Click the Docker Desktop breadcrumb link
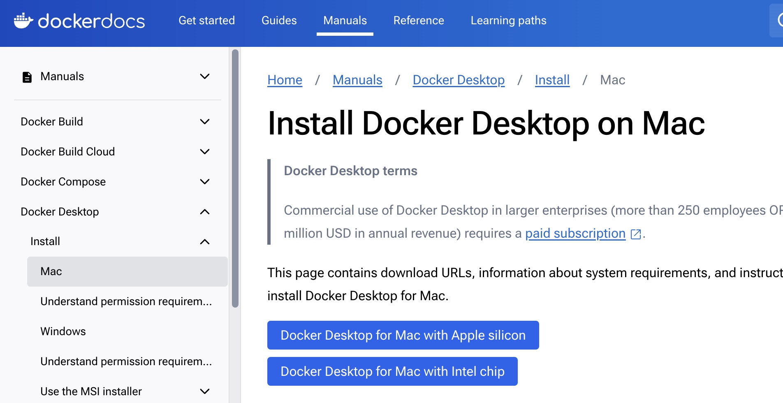This screenshot has width=783, height=403. (459, 80)
